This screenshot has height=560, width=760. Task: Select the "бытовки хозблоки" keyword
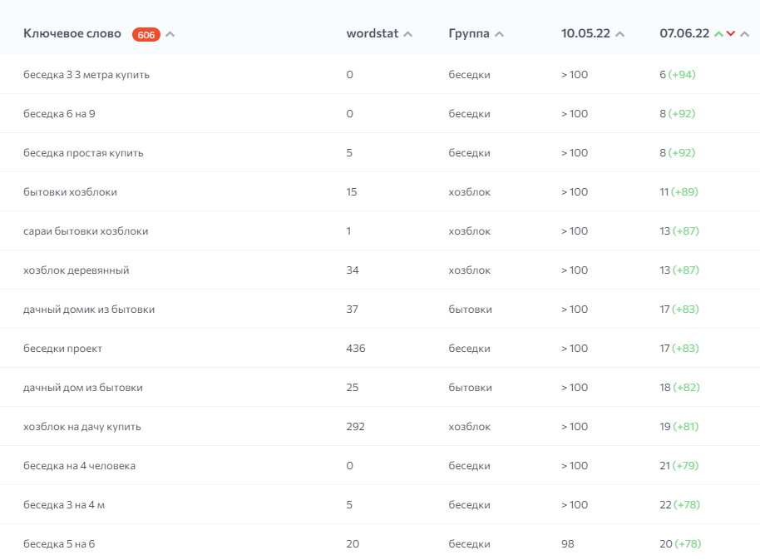click(71, 192)
